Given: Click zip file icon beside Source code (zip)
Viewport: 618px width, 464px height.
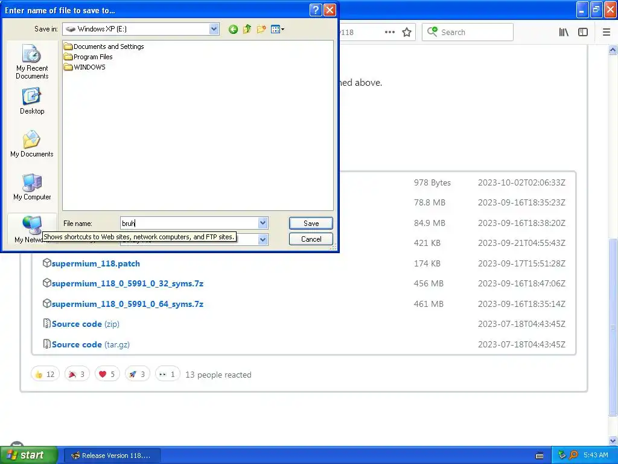Looking at the screenshot, I should click(x=46, y=324).
